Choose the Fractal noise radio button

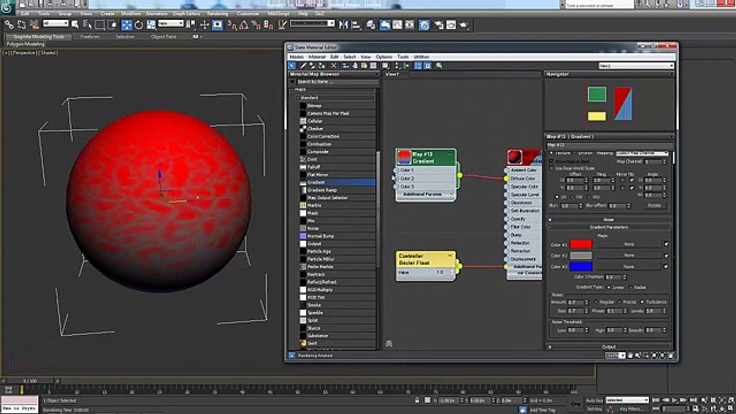[620, 302]
